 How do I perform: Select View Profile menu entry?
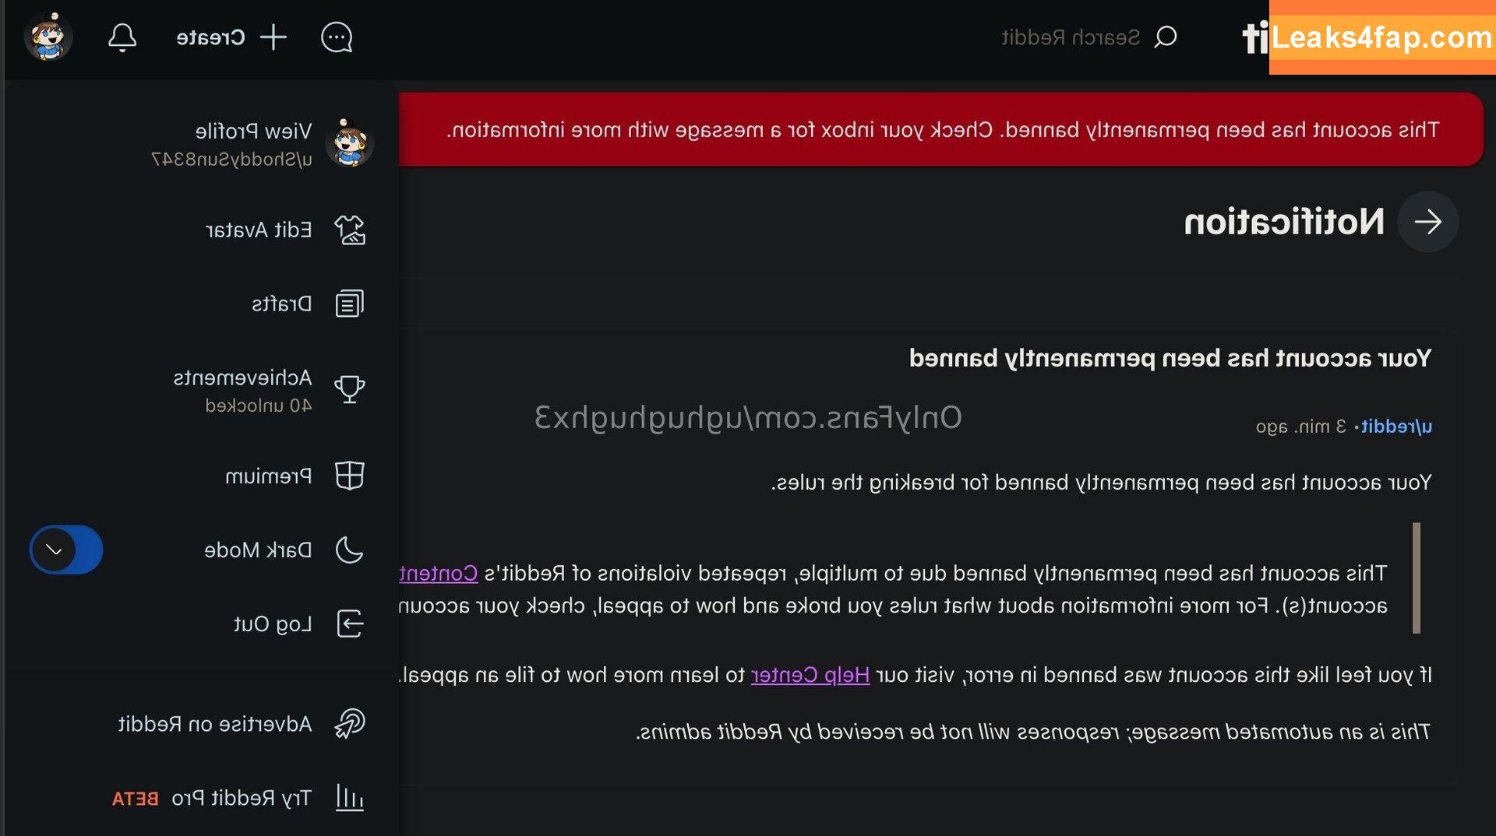(x=253, y=132)
